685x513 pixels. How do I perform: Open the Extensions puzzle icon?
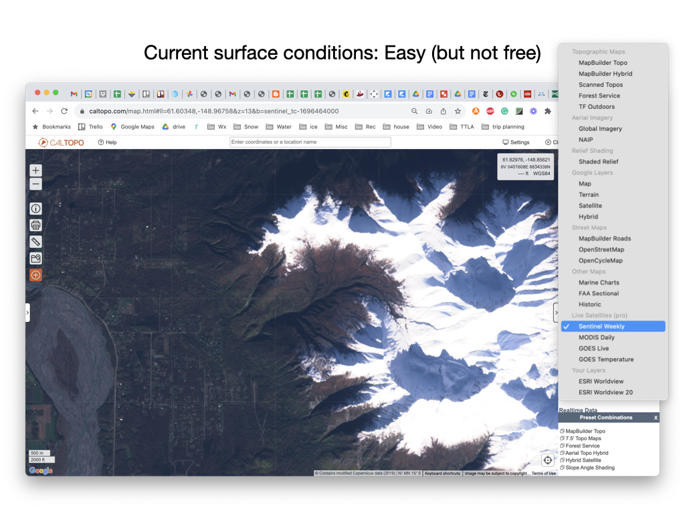tap(548, 112)
